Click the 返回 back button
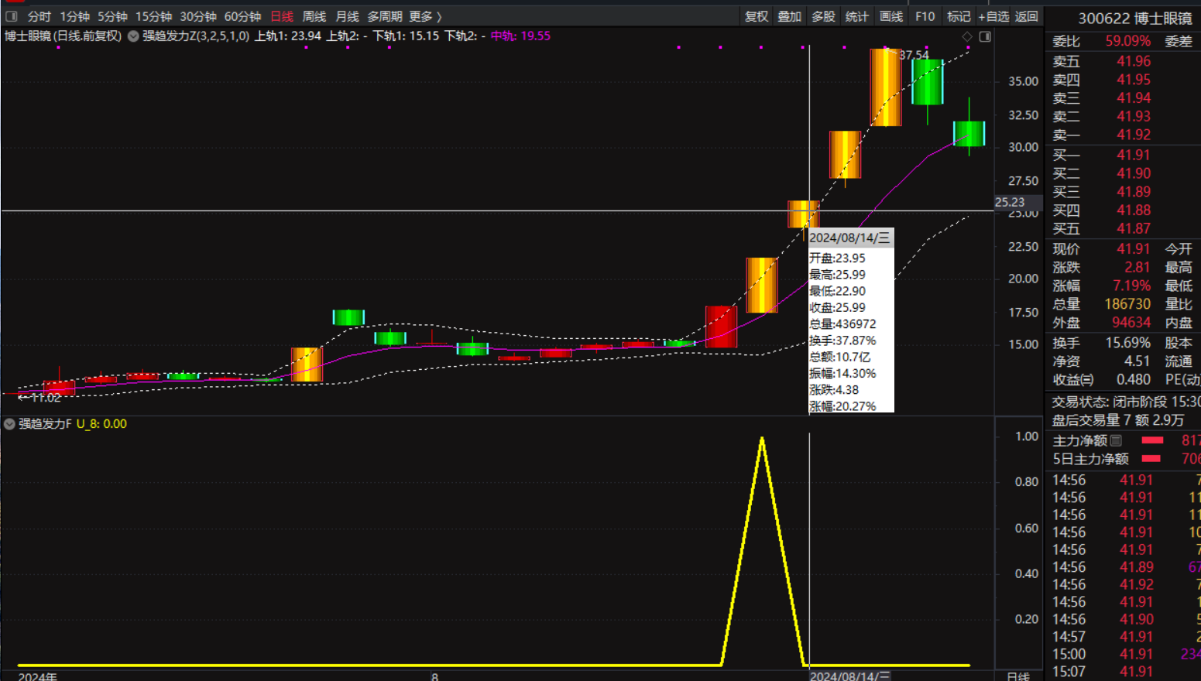The image size is (1201, 681). [x=1027, y=16]
